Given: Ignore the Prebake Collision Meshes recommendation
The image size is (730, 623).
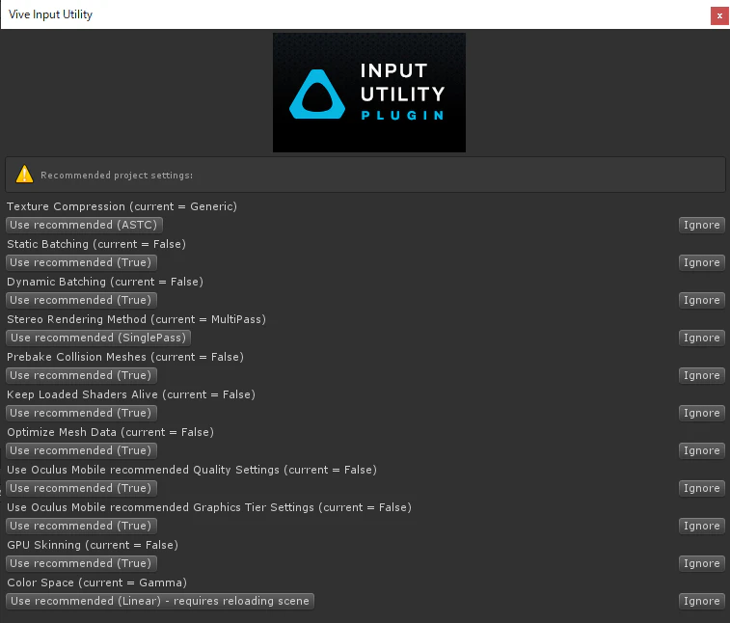Looking at the screenshot, I should point(701,375).
